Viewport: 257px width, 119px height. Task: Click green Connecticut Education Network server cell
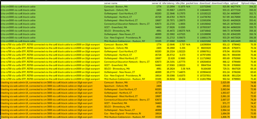127,24
